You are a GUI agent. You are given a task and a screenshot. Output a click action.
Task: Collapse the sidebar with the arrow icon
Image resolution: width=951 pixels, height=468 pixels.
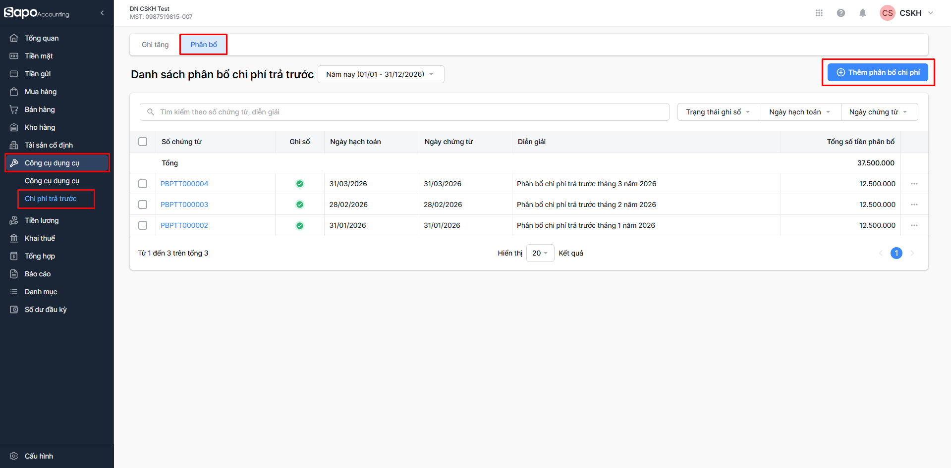pyautogui.click(x=102, y=13)
